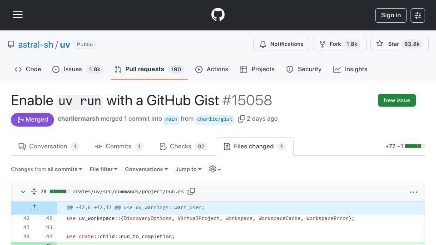The height and width of the screenshot is (245, 436).
Task: Expand all lines in run.rs diff
Action: pos(34,191)
